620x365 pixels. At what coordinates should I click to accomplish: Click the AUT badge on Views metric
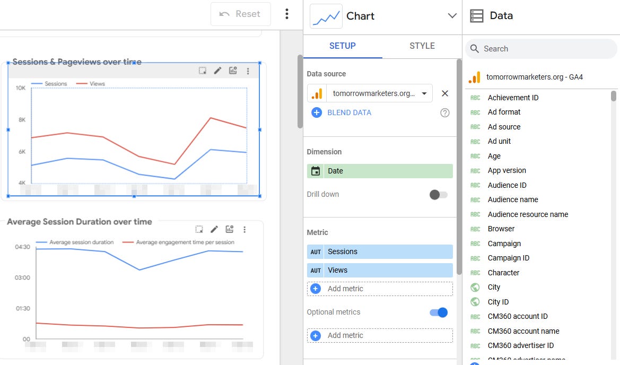coord(316,271)
